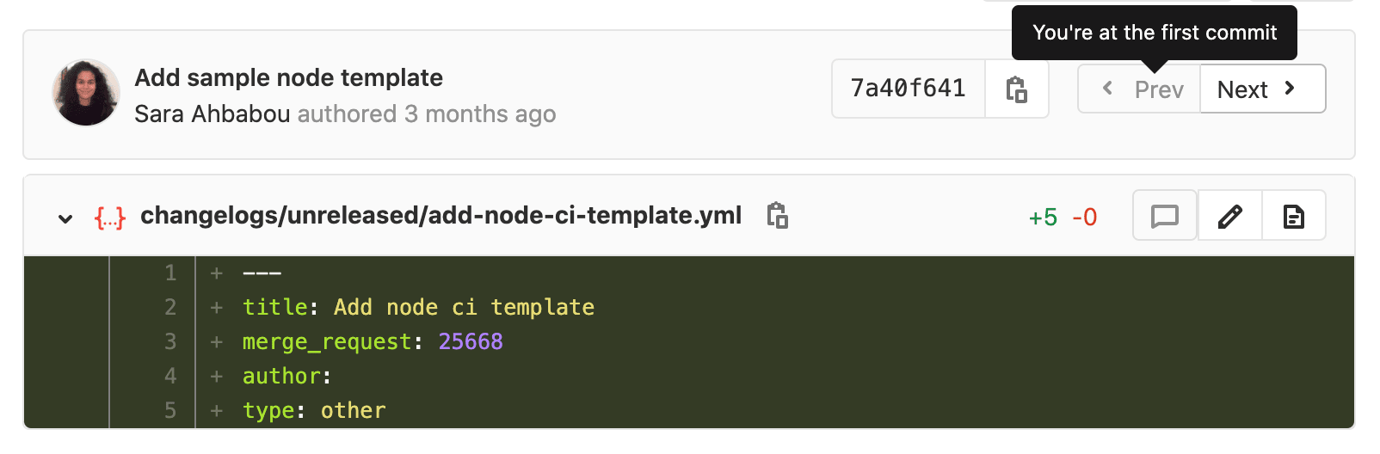Click the 'type: other' diff line

314,411
